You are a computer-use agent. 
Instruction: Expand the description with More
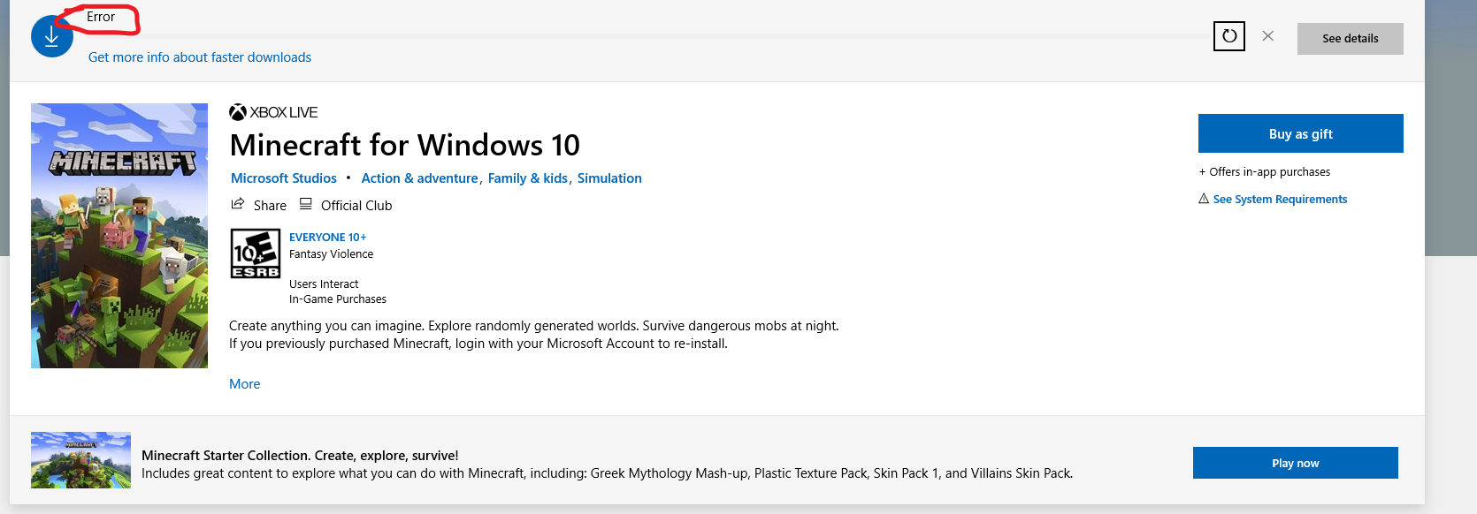click(x=245, y=384)
